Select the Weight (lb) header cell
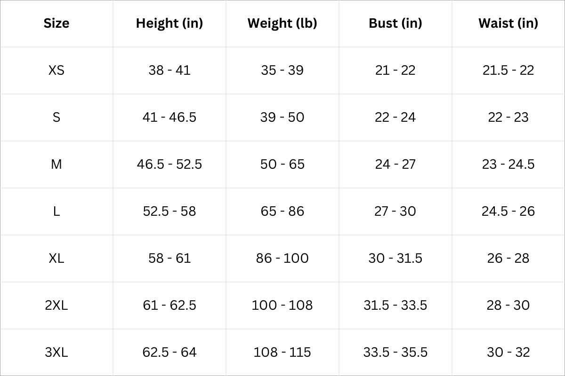 282,23
